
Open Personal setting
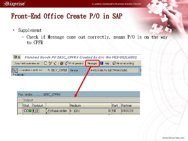point(123,63)
